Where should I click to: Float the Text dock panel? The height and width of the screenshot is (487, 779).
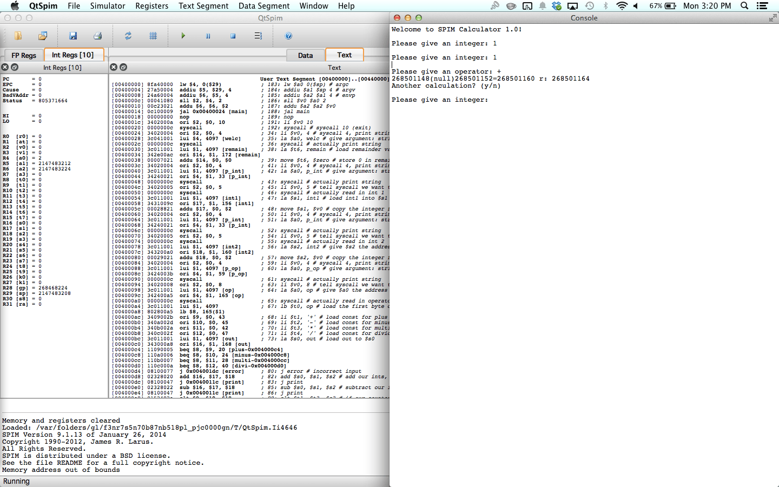pyautogui.click(x=123, y=67)
